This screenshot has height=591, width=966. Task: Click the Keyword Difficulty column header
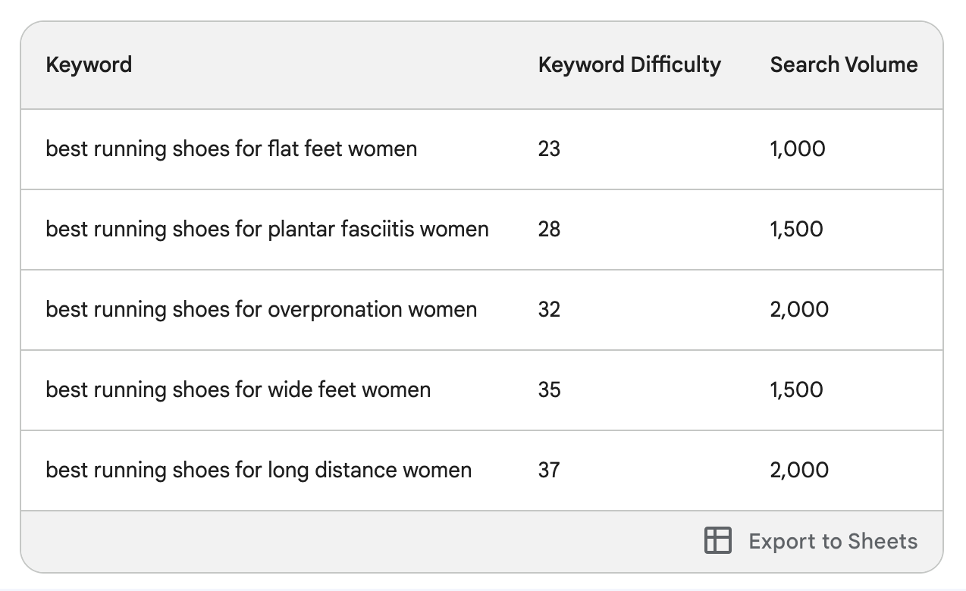(x=629, y=64)
